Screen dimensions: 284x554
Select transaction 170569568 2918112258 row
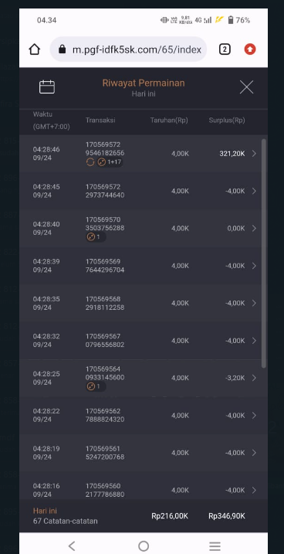141,303
